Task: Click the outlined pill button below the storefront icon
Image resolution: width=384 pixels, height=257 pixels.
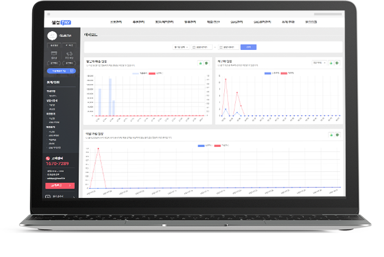Action: coord(54,63)
